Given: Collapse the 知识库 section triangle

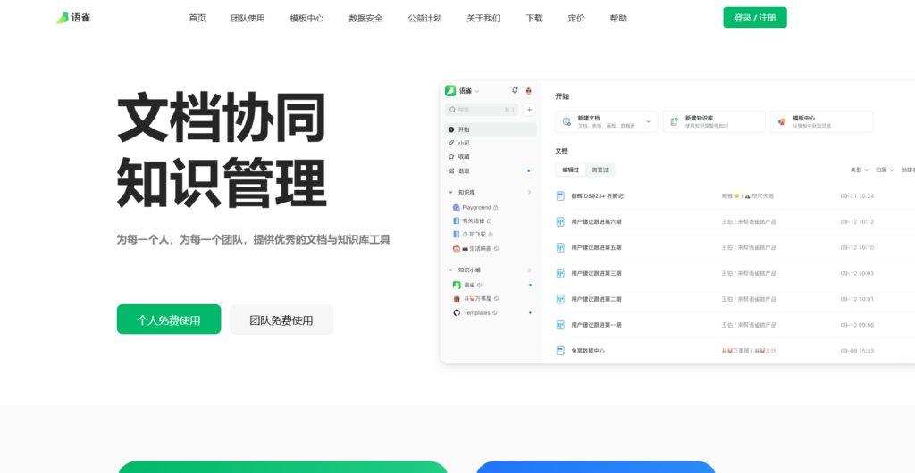Looking at the screenshot, I should coord(450,192).
